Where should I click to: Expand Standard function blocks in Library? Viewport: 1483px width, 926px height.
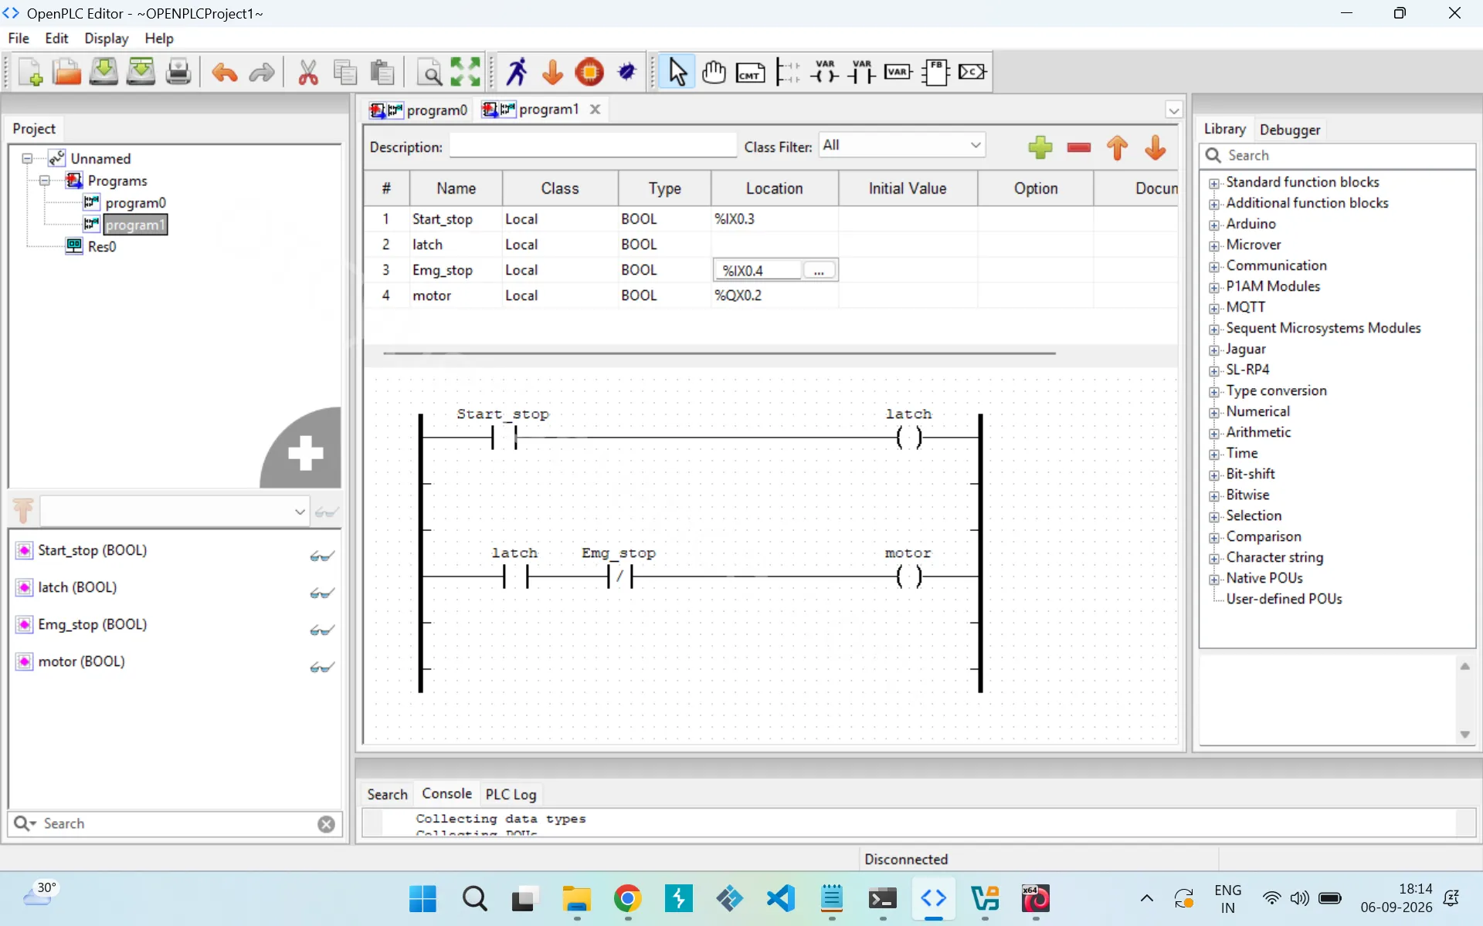[x=1214, y=183]
